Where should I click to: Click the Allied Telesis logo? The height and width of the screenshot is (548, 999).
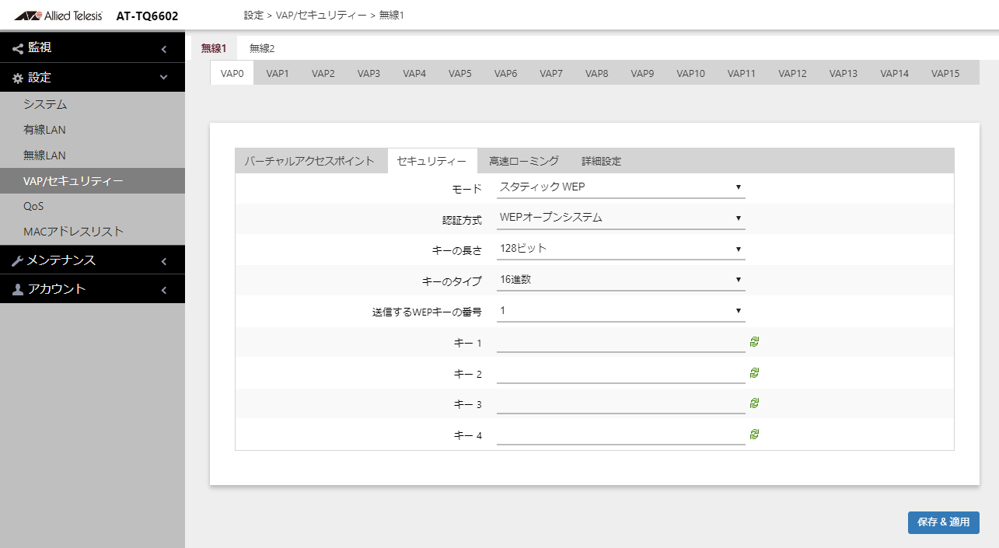click(58, 15)
